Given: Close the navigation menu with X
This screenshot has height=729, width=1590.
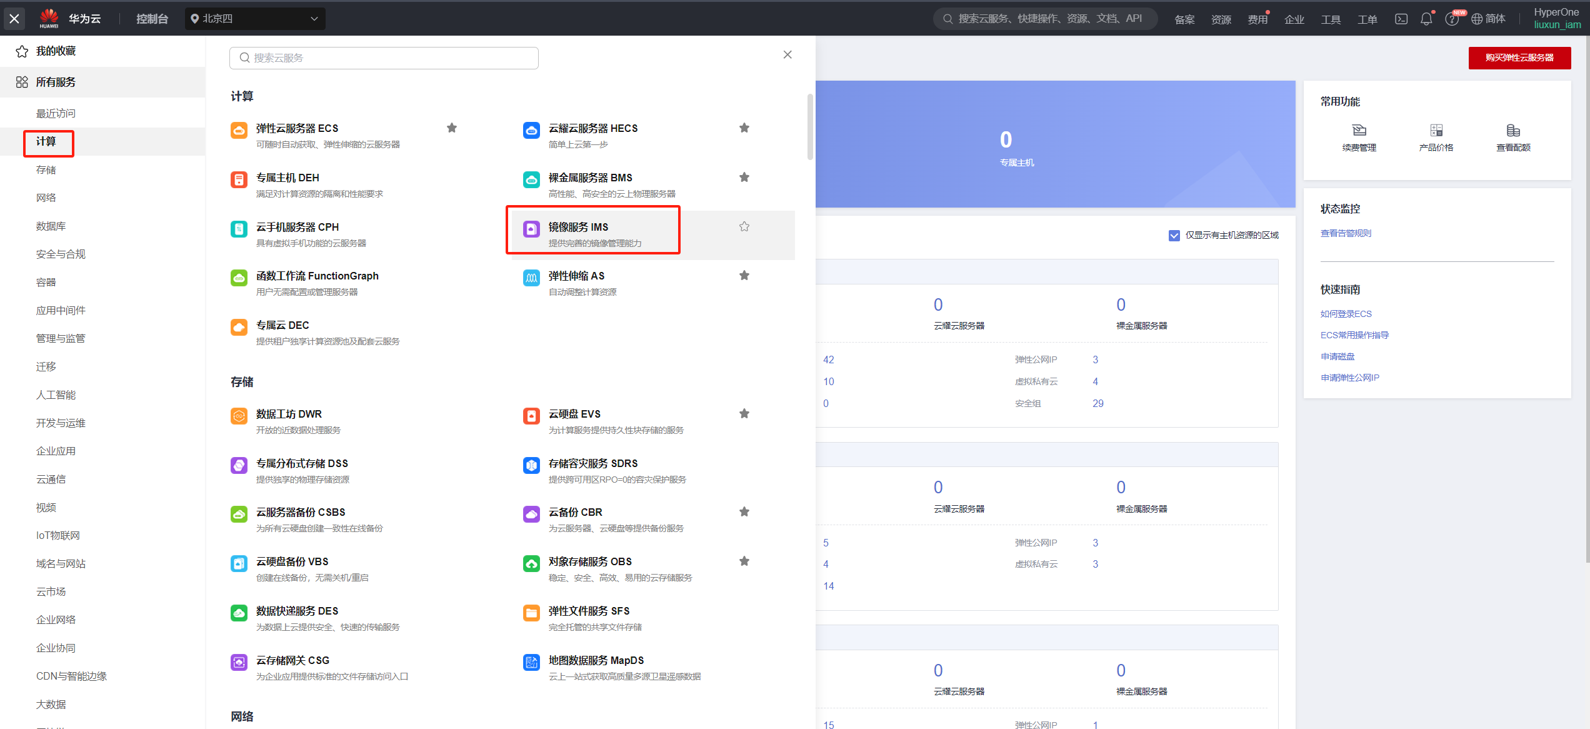Looking at the screenshot, I should (14, 19).
